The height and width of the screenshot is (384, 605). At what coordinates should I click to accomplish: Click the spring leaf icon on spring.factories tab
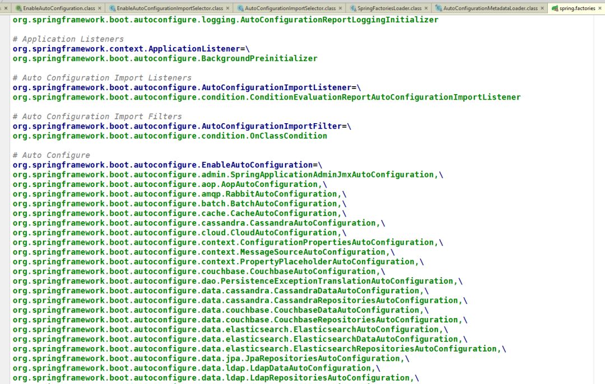(x=555, y=8)
